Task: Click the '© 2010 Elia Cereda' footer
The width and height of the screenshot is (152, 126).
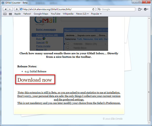Action: tap(112, 119)
